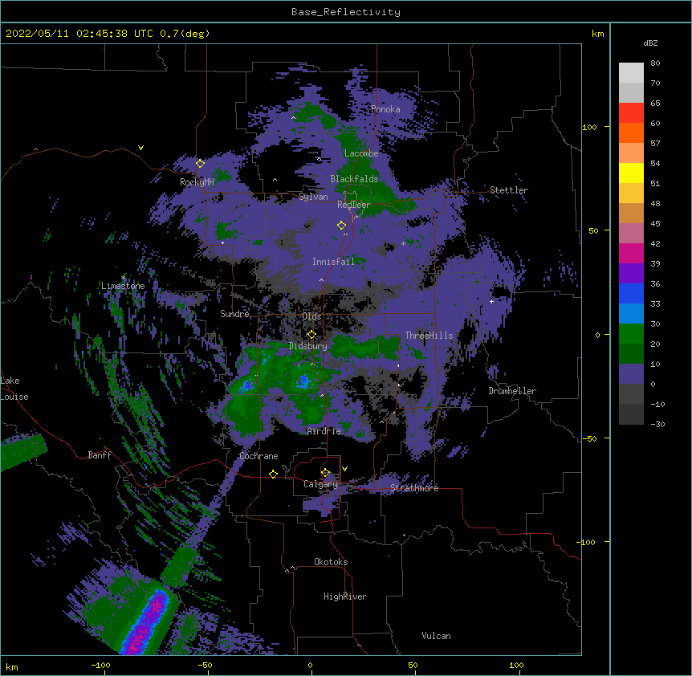Select the violet purple swatch near 39
This screenshot has height=676, width=692.
pos(631,274)
